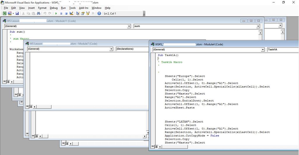Click the green 'Task1A Macro' comment line
The image size is (299, 155).
click(x=170, y=62)
